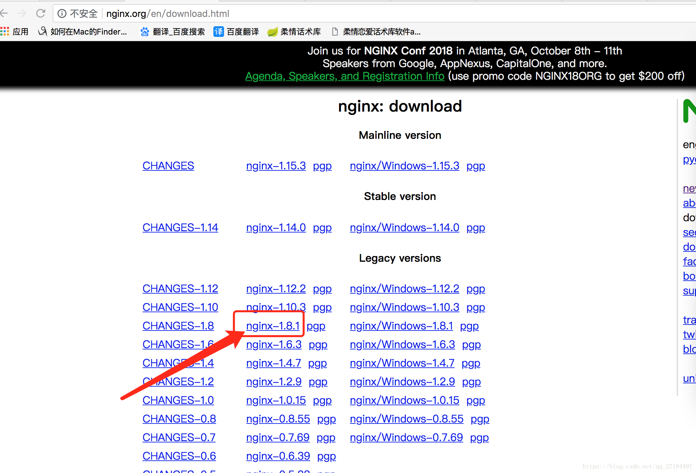Download nginx/Windows-1.12.2

[x=405, y=289]
